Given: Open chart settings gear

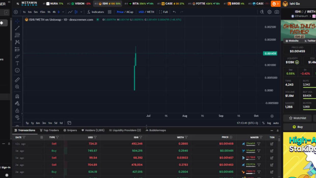Looking at the screenshot, I should pos(269,12).
